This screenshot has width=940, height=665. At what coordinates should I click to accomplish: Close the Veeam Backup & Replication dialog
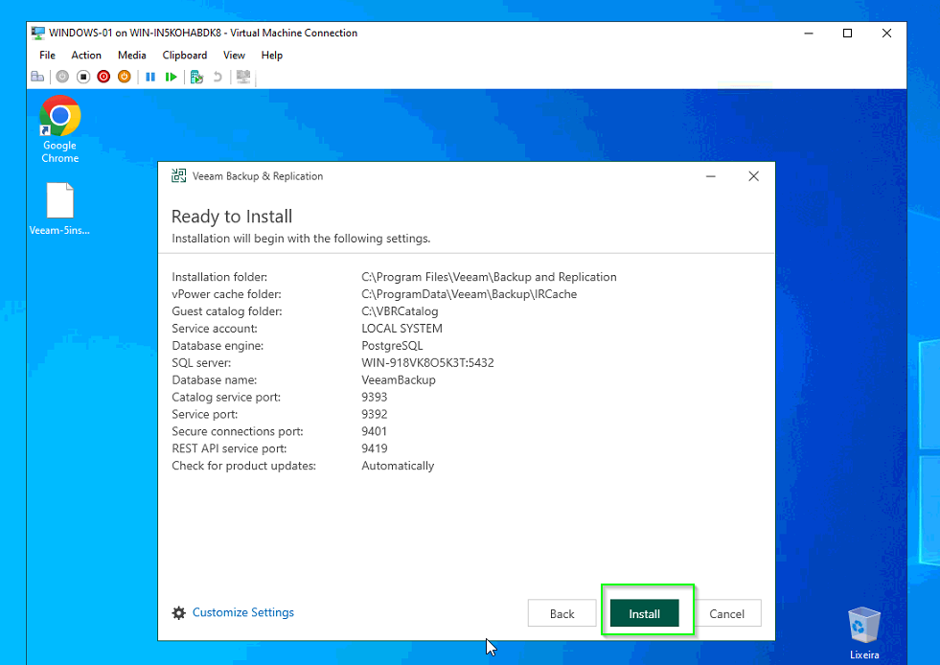point(753,176)
